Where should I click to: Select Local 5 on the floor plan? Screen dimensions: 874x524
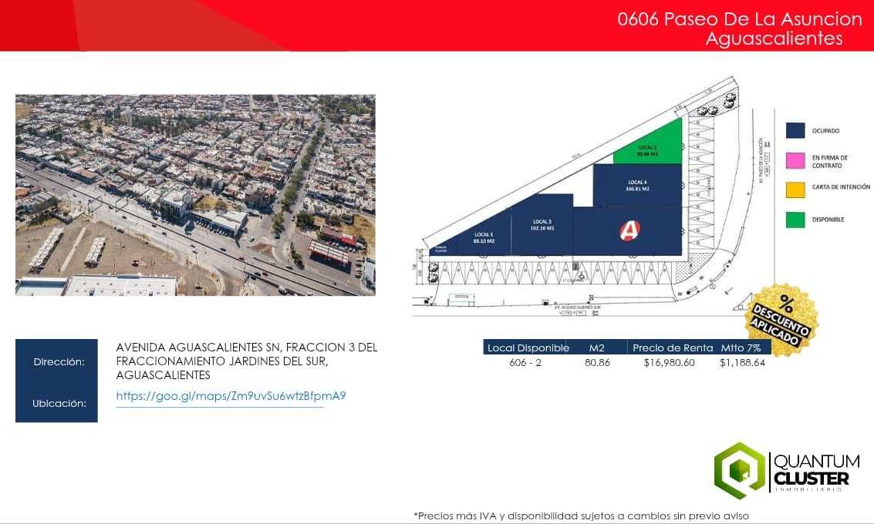click(484, 238)
